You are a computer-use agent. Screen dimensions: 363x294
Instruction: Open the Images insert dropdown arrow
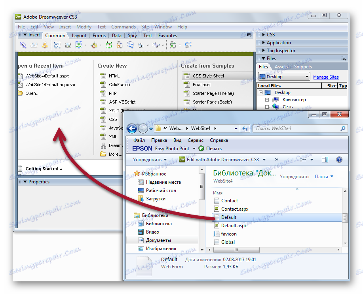[x=86, y=45]
